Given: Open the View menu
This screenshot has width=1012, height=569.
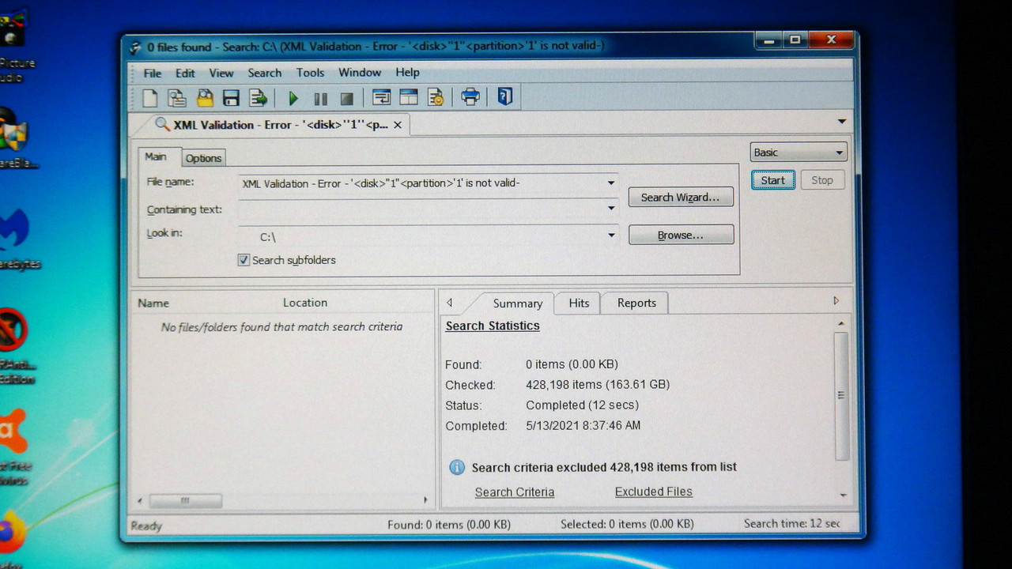Looking at the screenshot, I should [x=221, y=73].
